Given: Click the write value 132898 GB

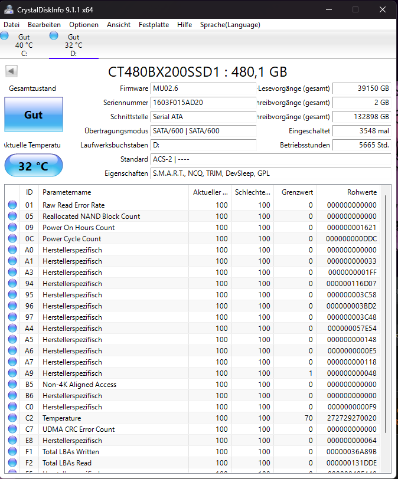Looking at the screenshot, I should 362,117.
